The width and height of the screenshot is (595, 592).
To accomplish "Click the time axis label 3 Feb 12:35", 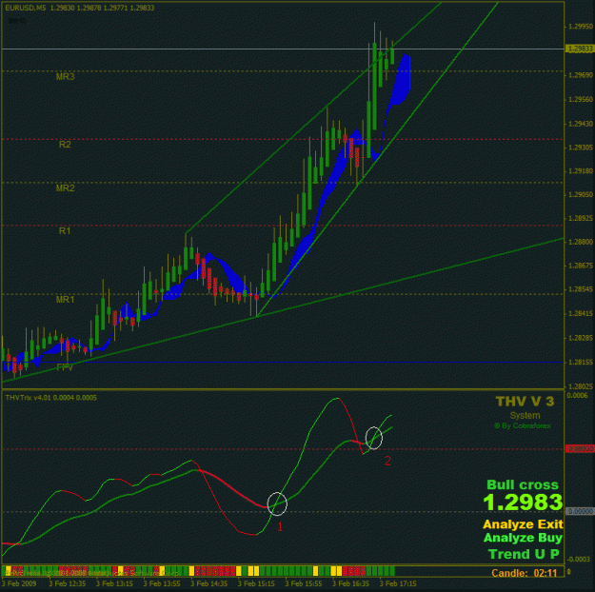I will [x=68, y=583].
